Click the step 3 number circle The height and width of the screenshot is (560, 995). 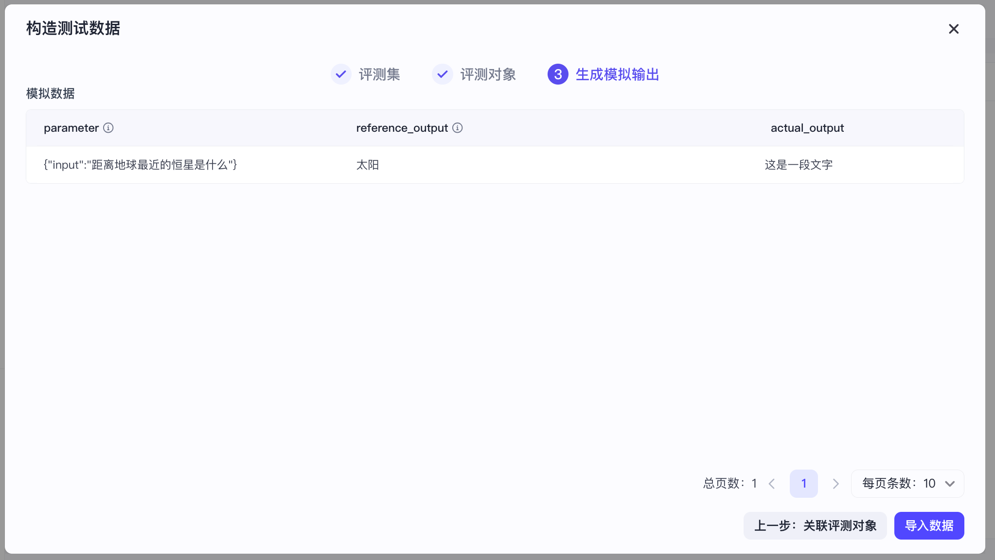point(558,74)
